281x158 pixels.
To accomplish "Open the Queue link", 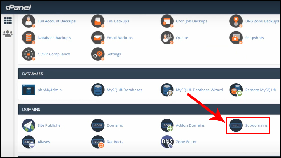I will coord(182,38).
